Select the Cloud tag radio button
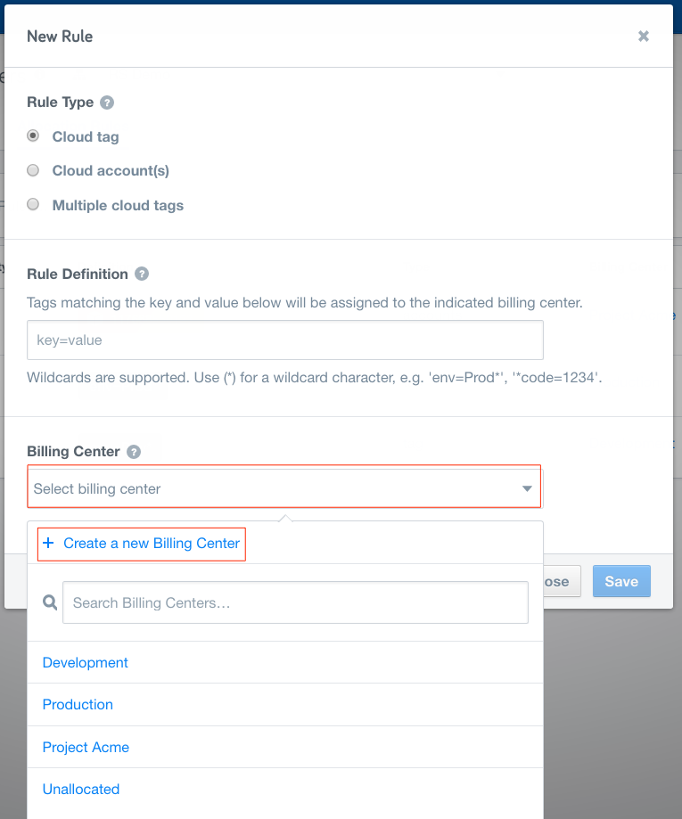Screen dimensions: 682x819 pyautogui.click(x=33, y=136)
